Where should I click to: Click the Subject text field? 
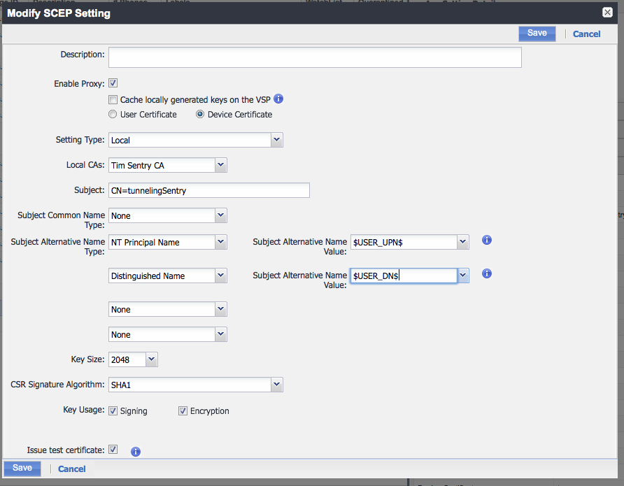click(x=209, y=190)
